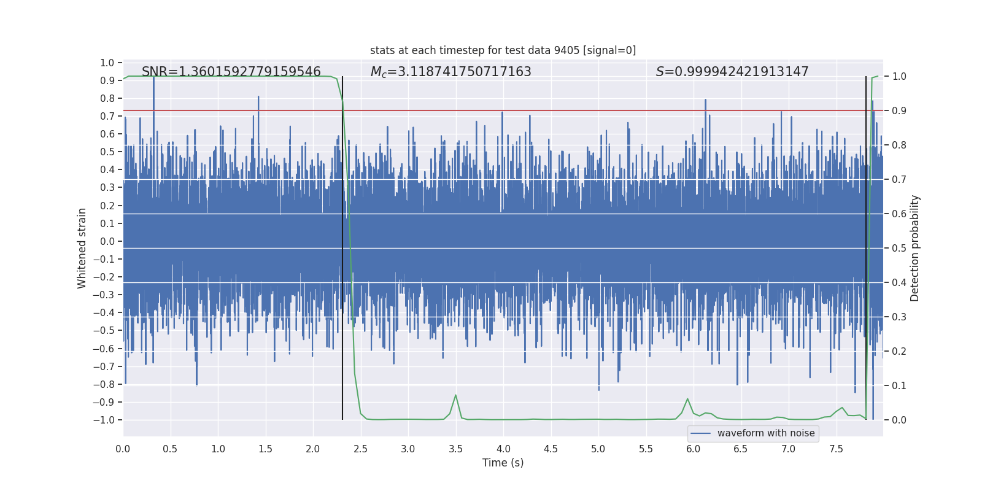Click the 'Whitened strain' axis label

tap(82, 248)
